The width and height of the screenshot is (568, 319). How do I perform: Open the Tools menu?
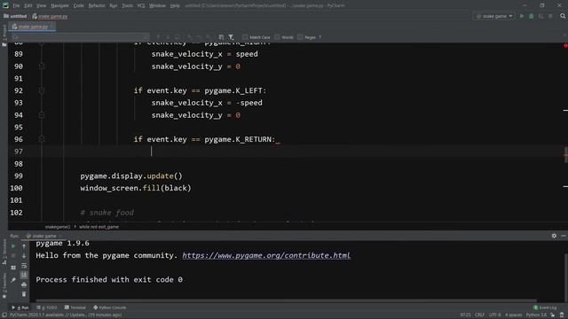(x=127, y=5)
